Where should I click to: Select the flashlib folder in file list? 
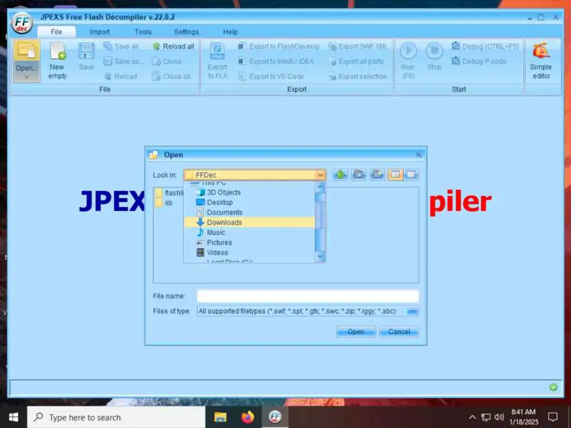pyautogui.click(x=170, y=193)
